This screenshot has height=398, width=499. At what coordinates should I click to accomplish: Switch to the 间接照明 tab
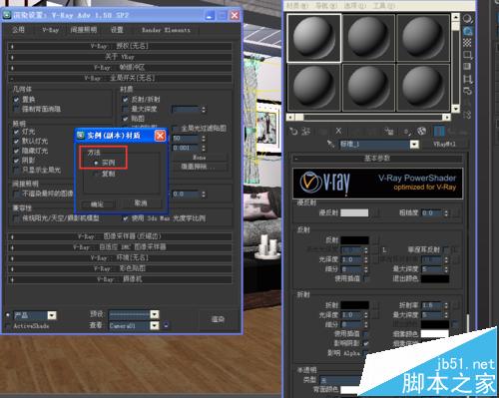(x=83, y=30)
